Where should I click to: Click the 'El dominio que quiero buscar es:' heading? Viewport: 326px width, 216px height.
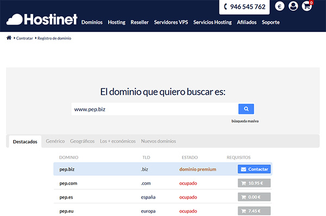[x=163, y=92]
